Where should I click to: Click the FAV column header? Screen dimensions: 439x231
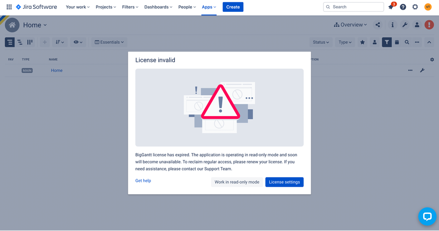pyautogui.click(x=11, y=60)
